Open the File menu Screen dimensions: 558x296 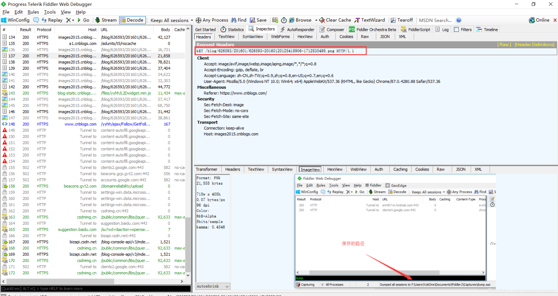click(x=6, y=12)
